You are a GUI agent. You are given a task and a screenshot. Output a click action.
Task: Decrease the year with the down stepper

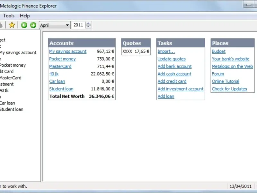pos(89,27)
